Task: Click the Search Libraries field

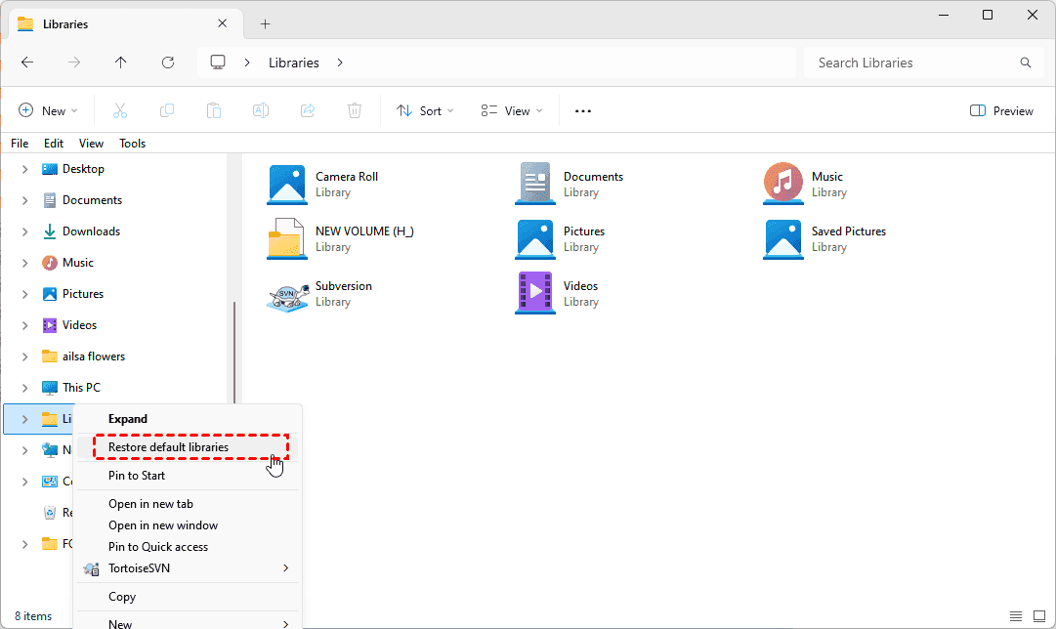Action: [913, 63]
